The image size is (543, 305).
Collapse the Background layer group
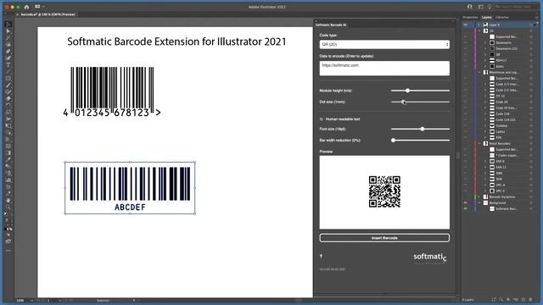tap(479, 202)
